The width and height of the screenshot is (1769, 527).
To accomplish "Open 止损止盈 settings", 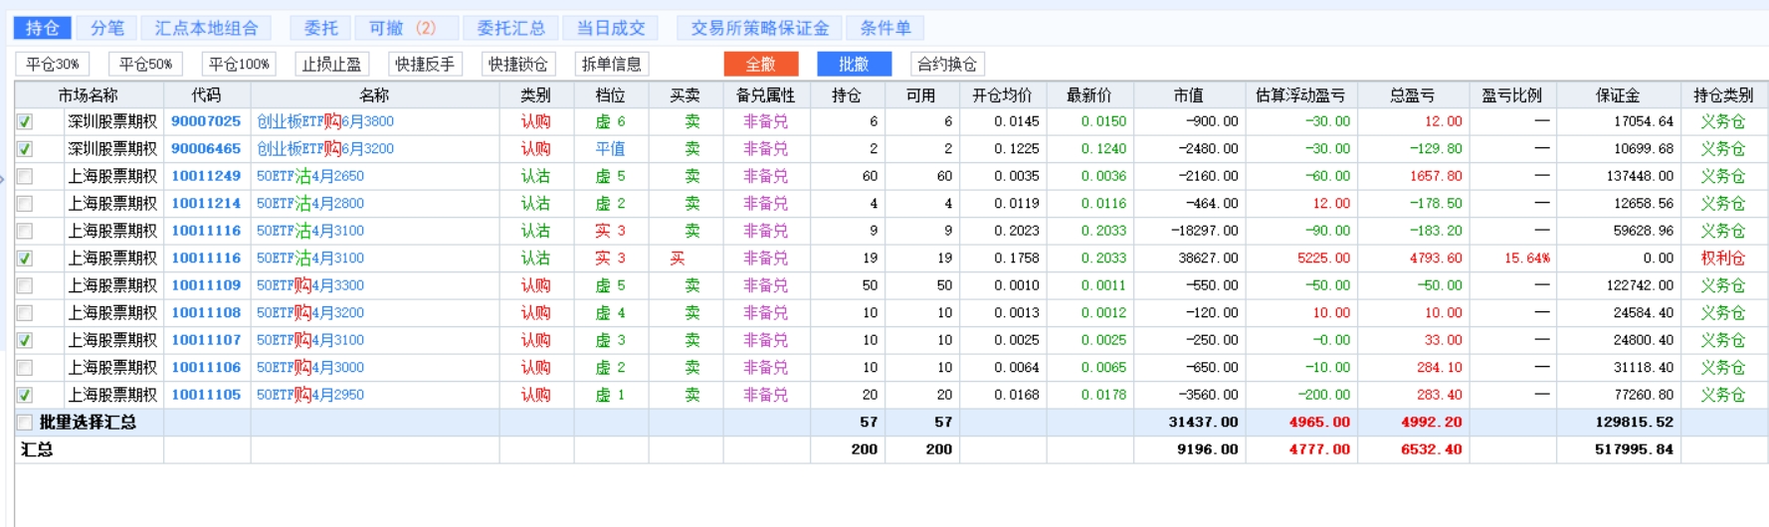I will [x=332, y=64].
